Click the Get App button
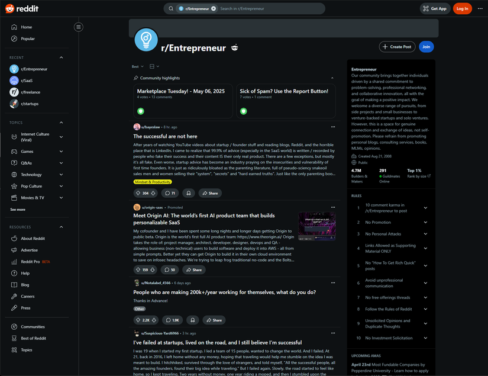488x376 pixels. pos(435,9)
